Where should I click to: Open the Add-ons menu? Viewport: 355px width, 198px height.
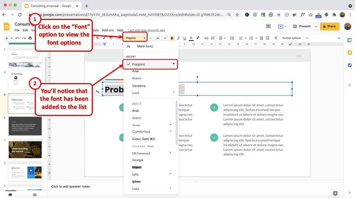click(108, 30)
